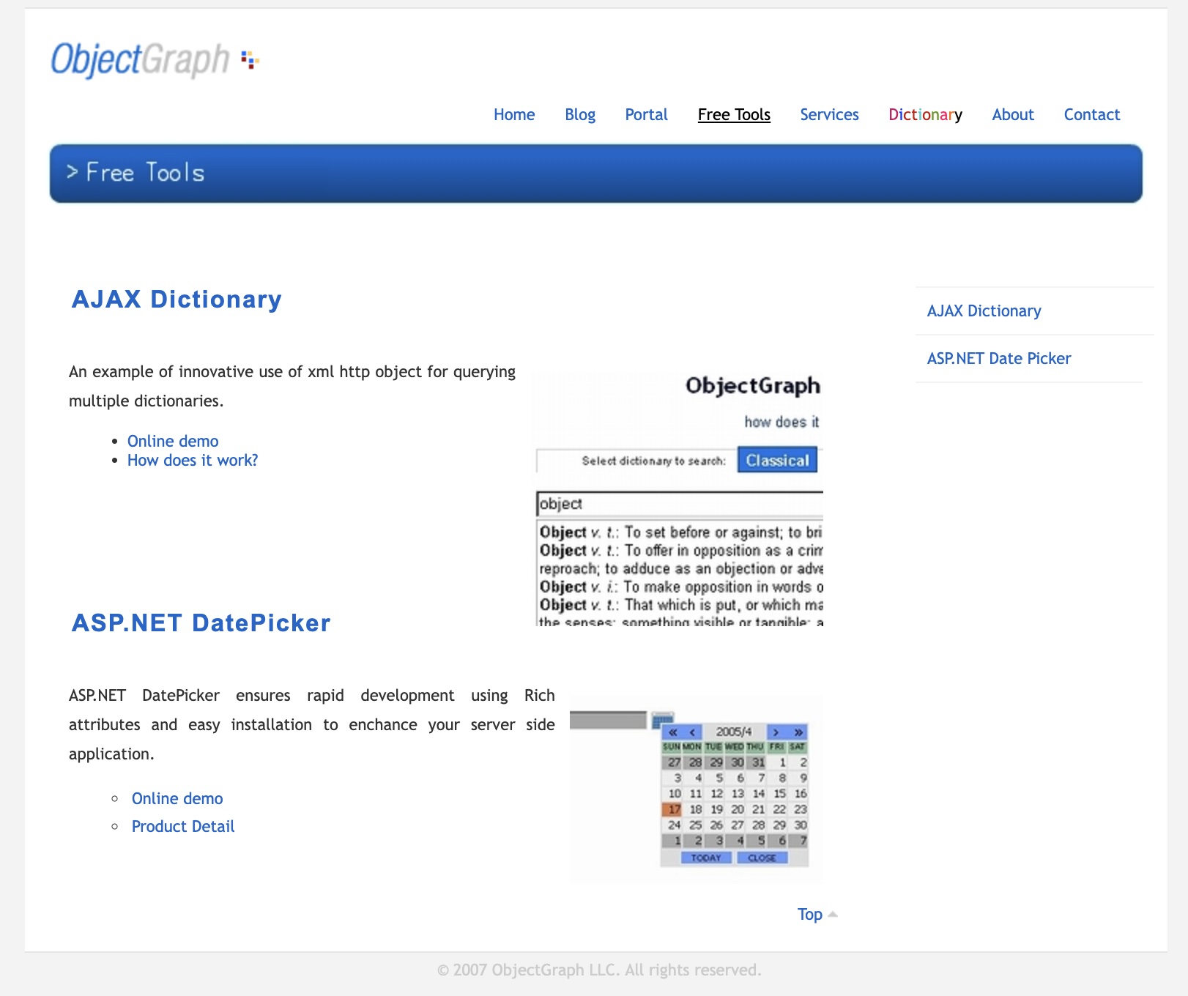
Task: Click the ObjectGraph logo
Action: click(x=155, y=59)
